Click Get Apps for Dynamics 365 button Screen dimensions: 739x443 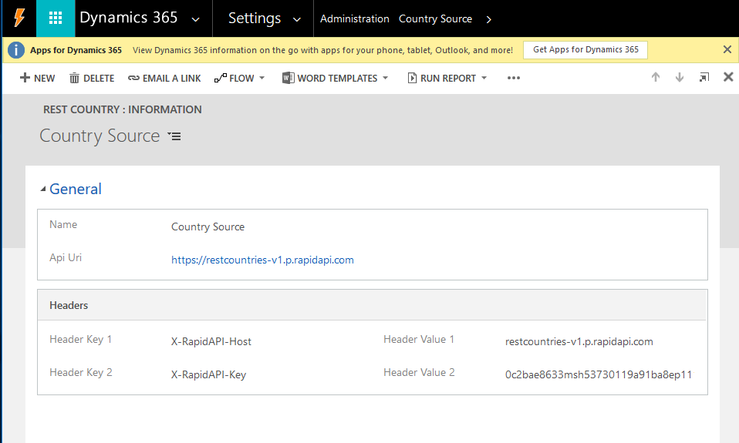[x=585, y=49]
